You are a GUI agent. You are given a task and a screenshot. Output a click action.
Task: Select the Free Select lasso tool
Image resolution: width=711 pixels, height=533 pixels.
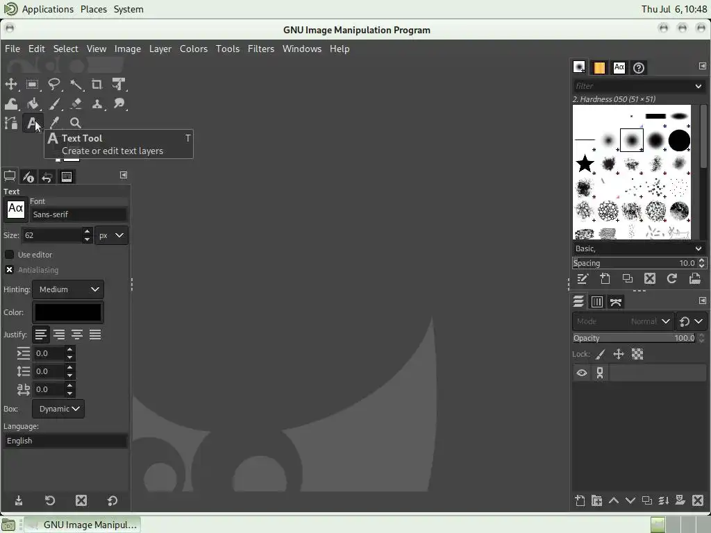coord(54,84)
